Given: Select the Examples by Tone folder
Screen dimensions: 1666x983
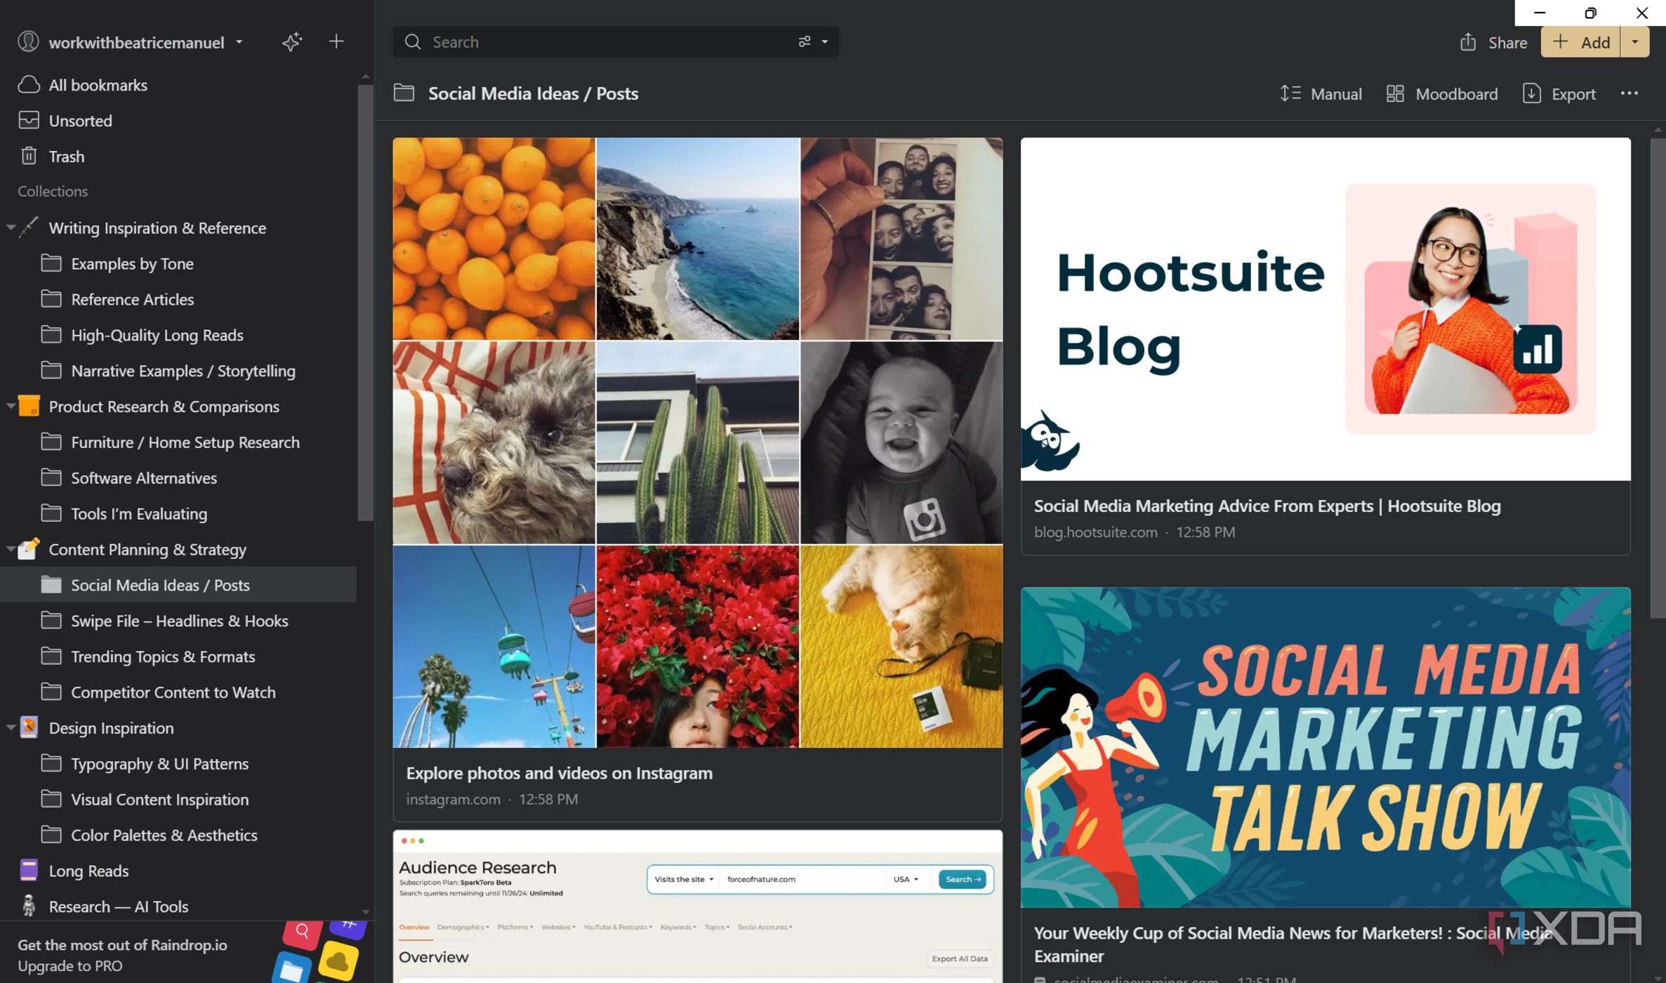Looking at the screenshot, I should tap(178, 263).
